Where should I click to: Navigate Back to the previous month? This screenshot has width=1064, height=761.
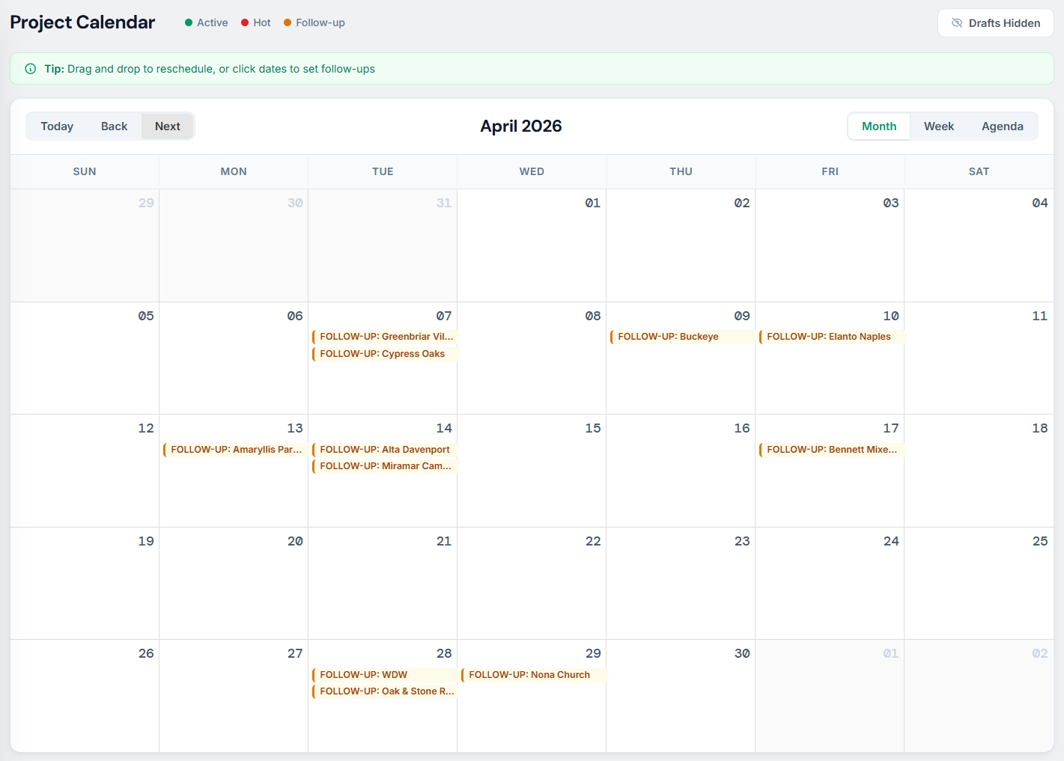[114, 126]
